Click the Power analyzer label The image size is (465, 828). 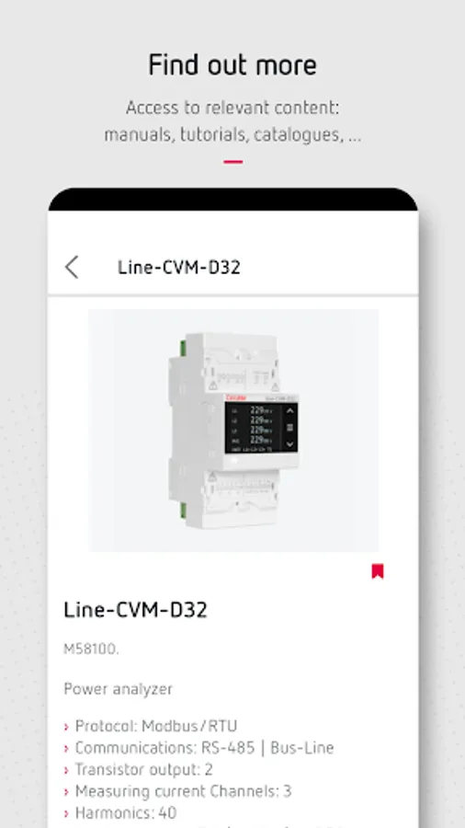[x=119, y=689]
